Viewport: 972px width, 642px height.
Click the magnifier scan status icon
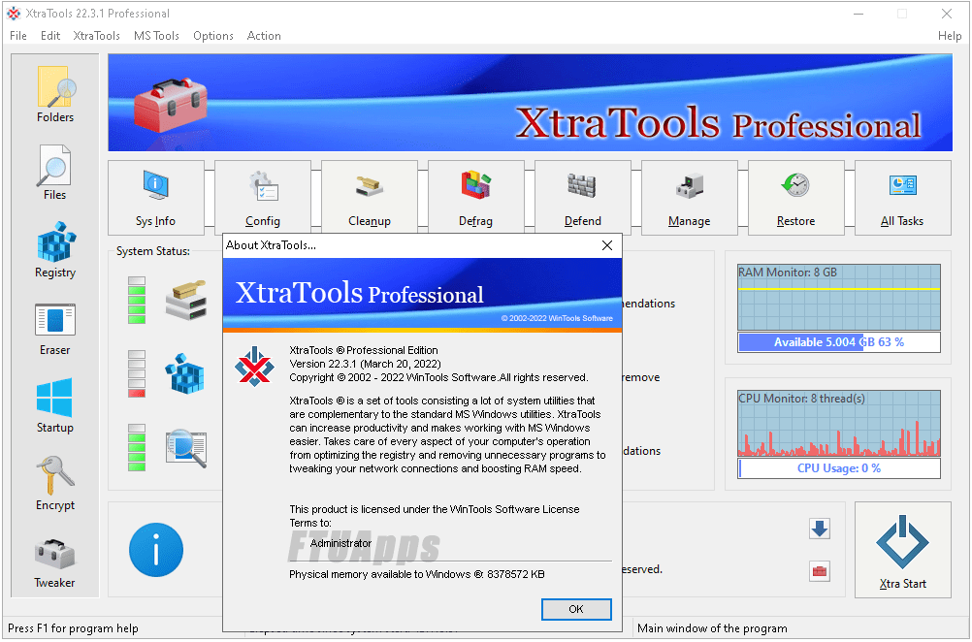tap(186, 447)
